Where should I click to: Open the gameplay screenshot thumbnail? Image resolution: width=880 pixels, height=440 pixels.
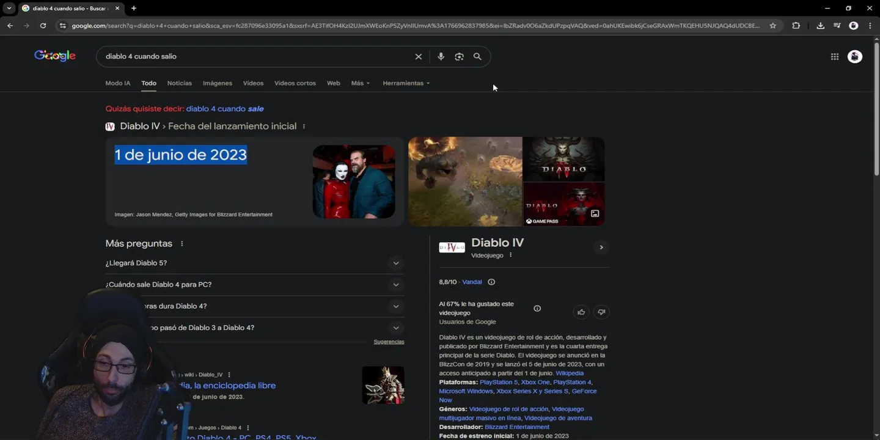coord(465,182)
